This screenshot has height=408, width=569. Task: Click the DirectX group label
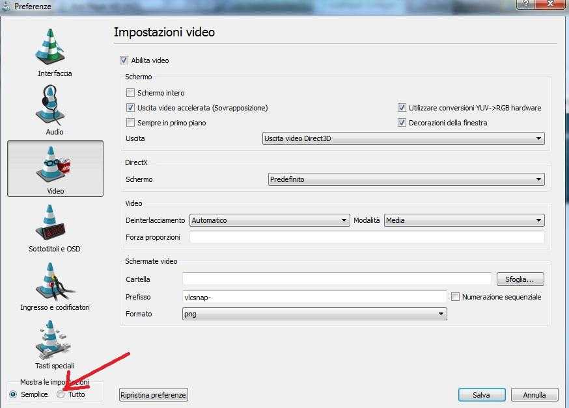136,162
